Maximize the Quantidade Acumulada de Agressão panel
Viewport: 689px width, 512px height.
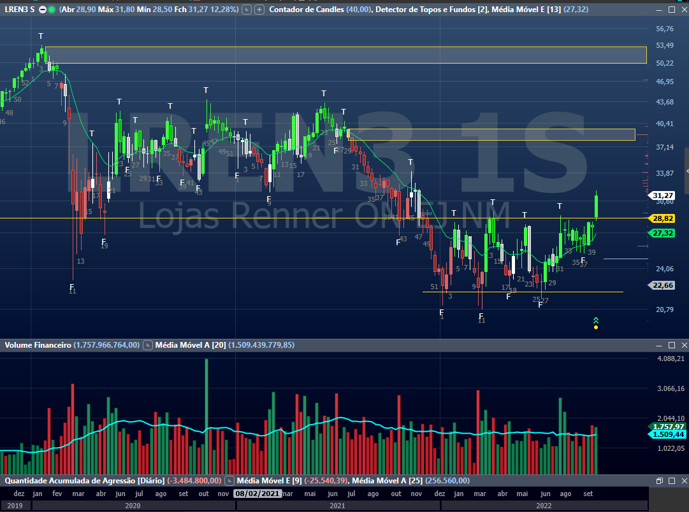(672, 481)
